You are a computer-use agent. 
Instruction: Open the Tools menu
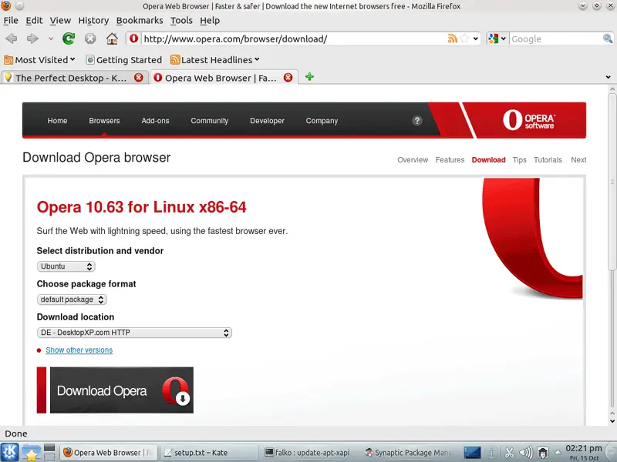tap(181, 21)
